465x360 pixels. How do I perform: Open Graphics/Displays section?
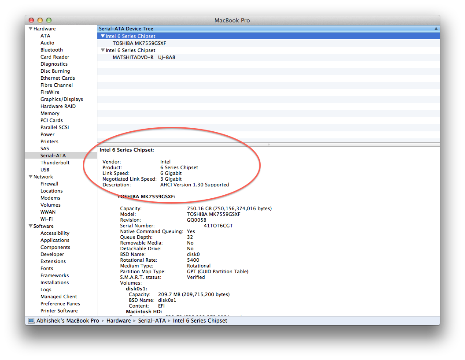click(x=62, y=99)
